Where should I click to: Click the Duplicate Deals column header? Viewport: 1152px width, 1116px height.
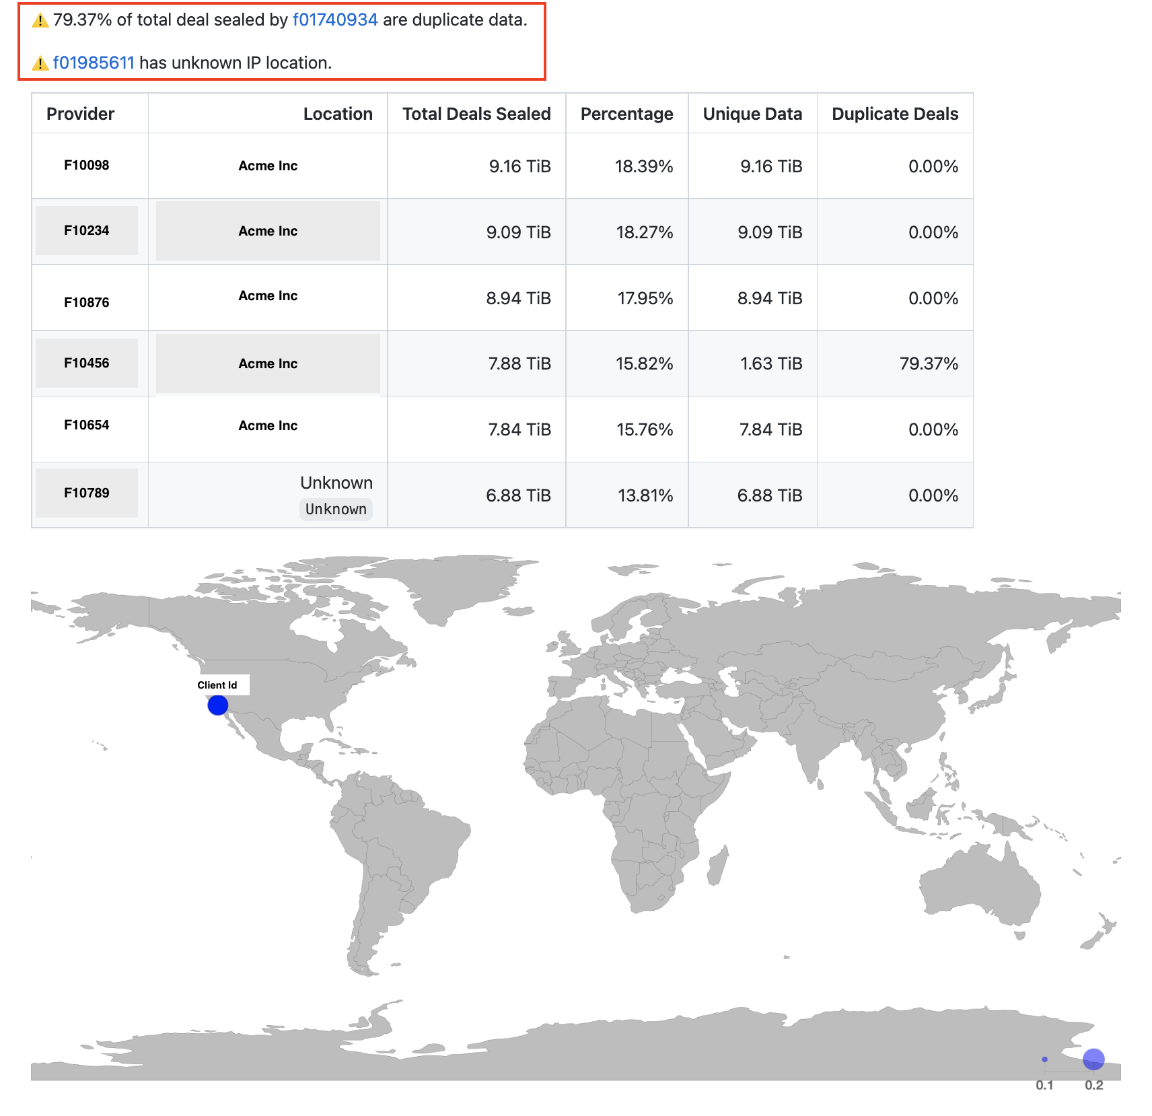(x=895, y=114)
